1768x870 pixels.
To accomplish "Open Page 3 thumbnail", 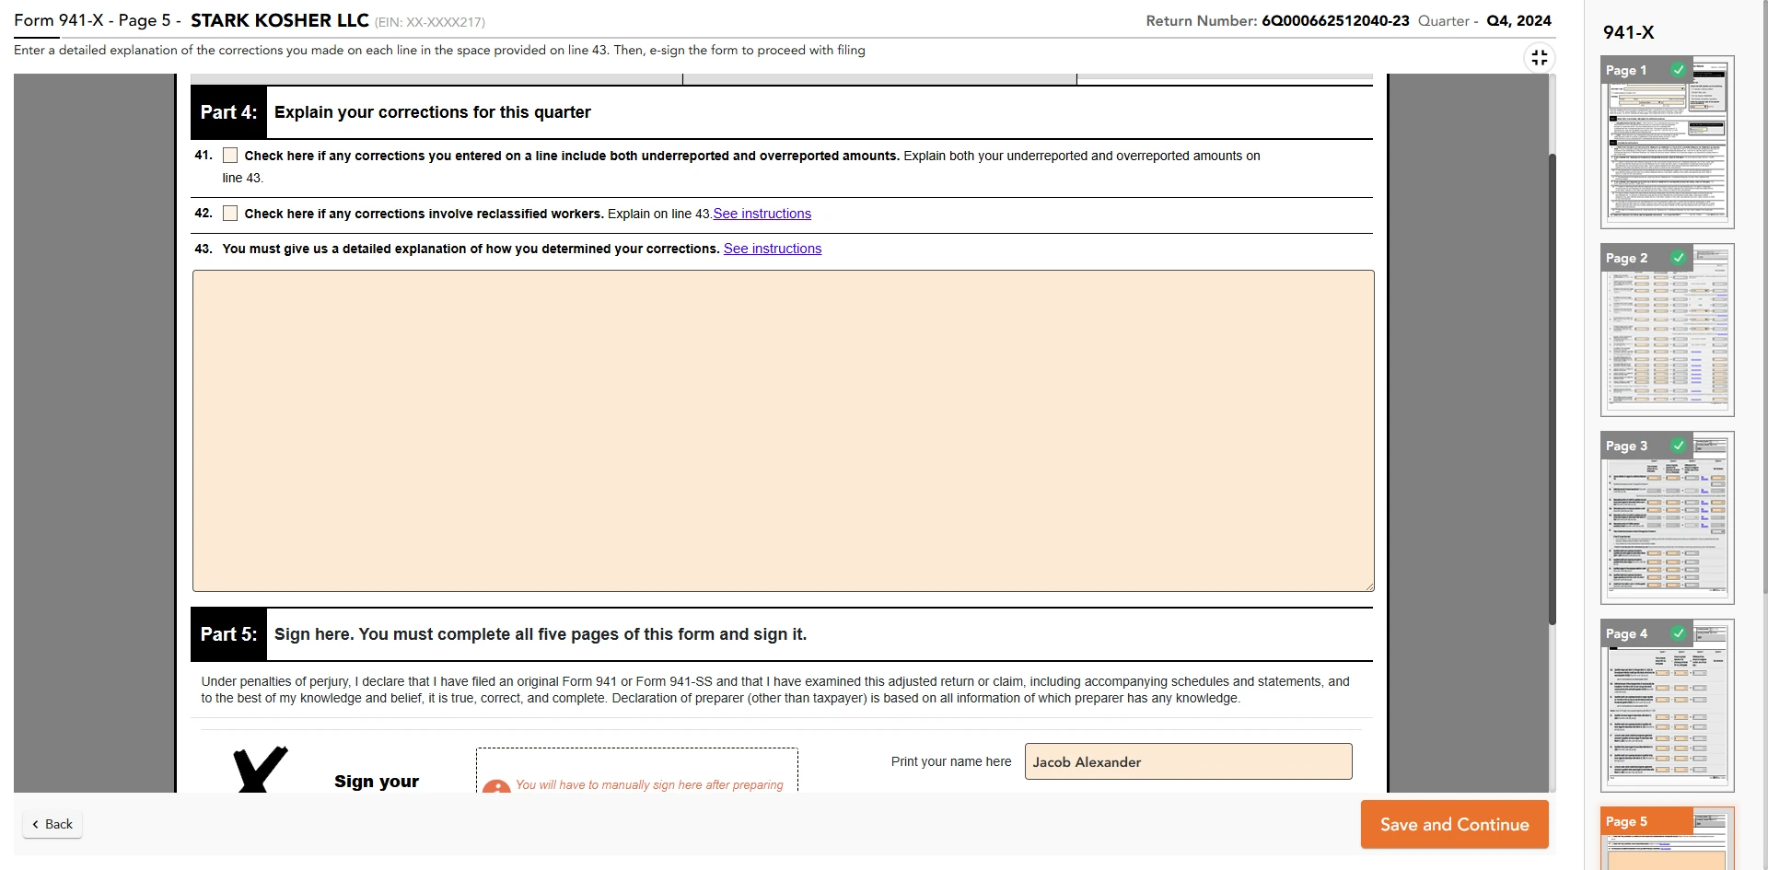I will point(1667,517).
